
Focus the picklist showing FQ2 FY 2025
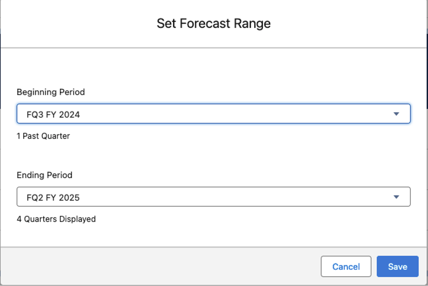click(214, 197)
